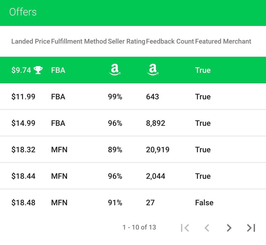Image resolution: width=266 pixels, height=245 pixels.
Task: Go to the next page of offers
Action: pos(229,228)
